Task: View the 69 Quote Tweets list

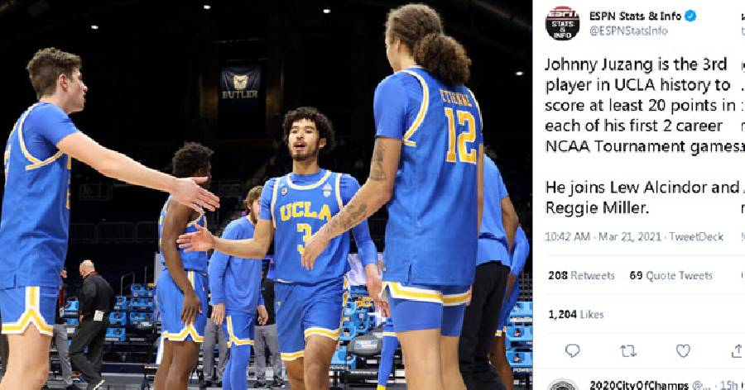Action: click(670, 275)
